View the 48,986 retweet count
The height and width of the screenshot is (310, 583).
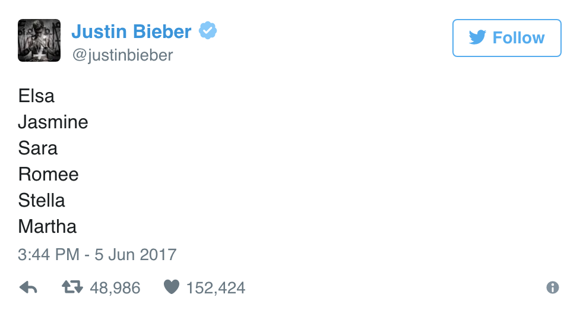pyautogui.click(x=115, y=289)
